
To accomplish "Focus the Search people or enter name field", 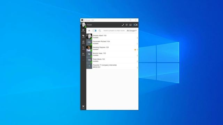I will [x=114, y=31].
